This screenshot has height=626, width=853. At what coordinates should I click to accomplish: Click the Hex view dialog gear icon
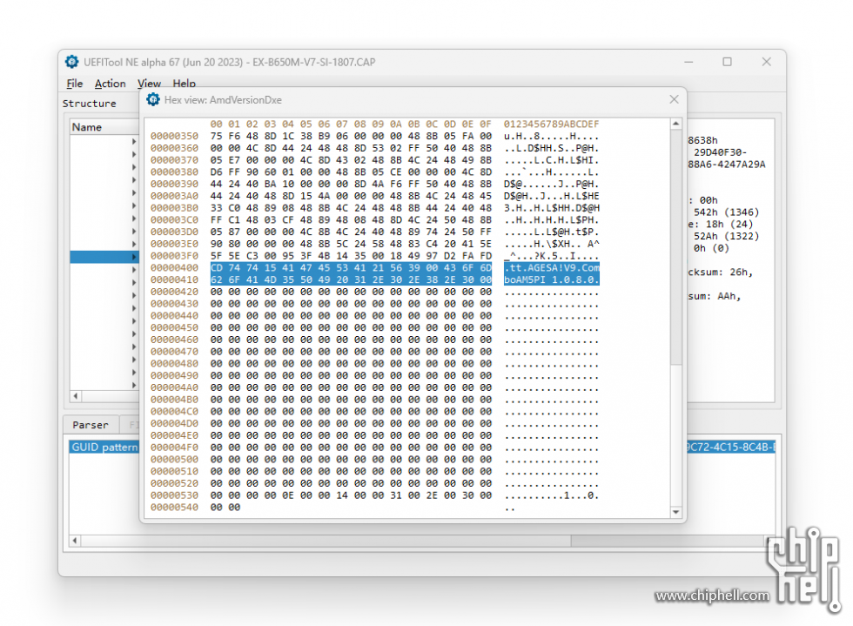[153, 99]
